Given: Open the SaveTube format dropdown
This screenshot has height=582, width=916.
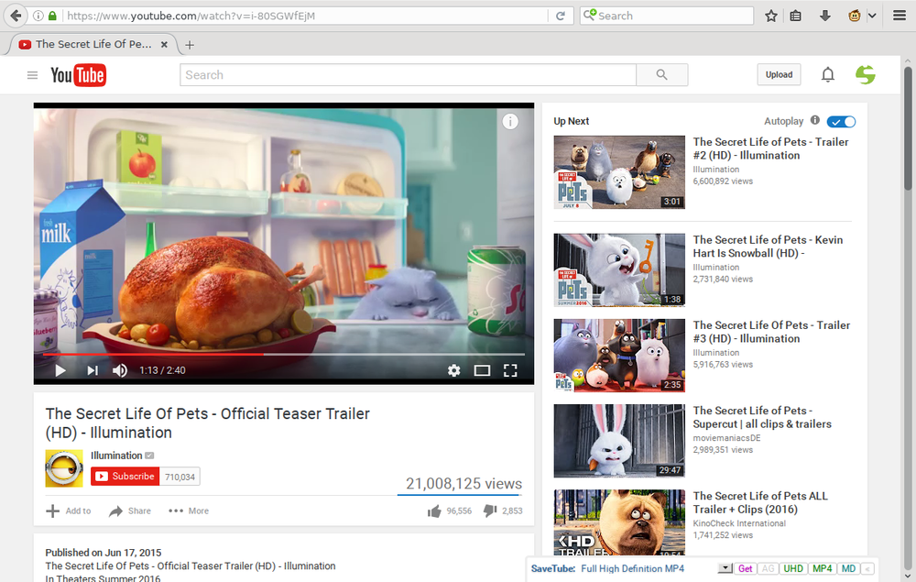Looking at the screenshot, I should point(725,568).
